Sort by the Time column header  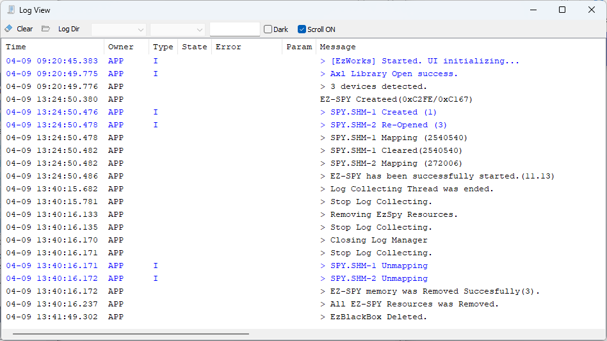pos(53,47)
